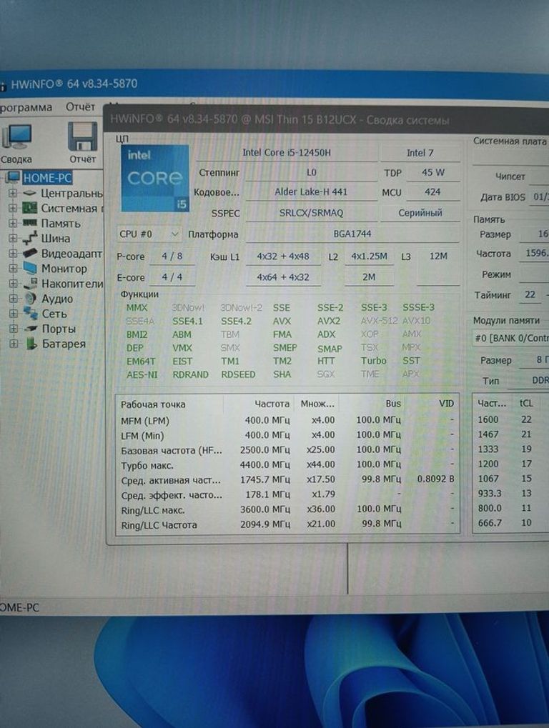
Task: Select the Память memory icon in tree
Action: click(x=29, y=224)
